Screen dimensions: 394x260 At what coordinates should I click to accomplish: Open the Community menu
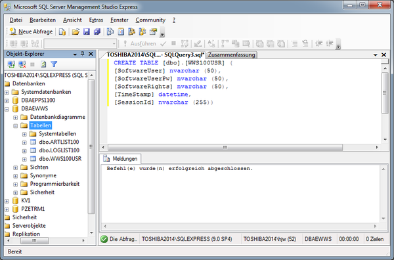(150, 20)
